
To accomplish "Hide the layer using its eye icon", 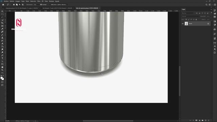I will [183, 24].
